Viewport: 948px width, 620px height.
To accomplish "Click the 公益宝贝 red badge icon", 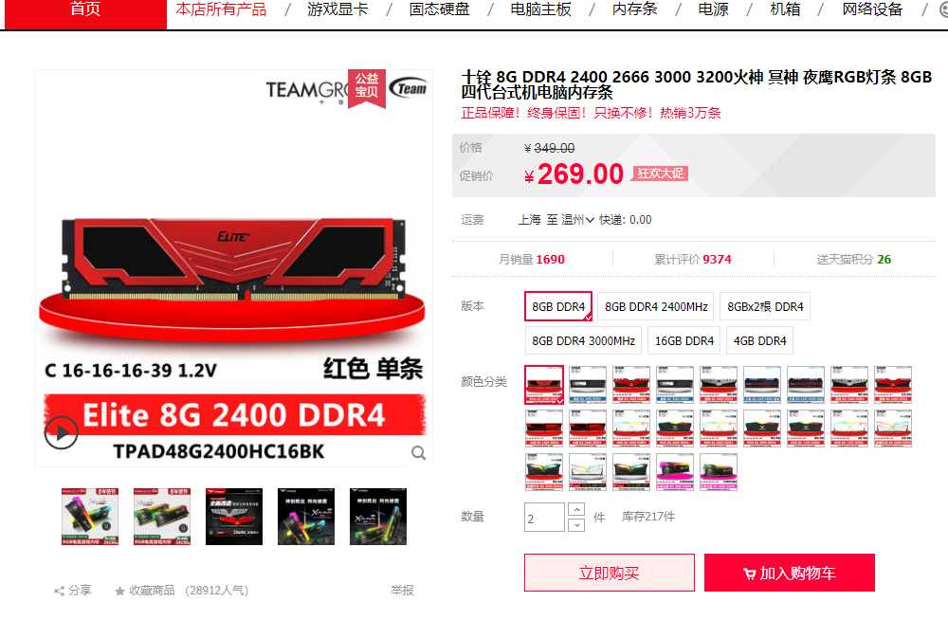I will 366,87.
